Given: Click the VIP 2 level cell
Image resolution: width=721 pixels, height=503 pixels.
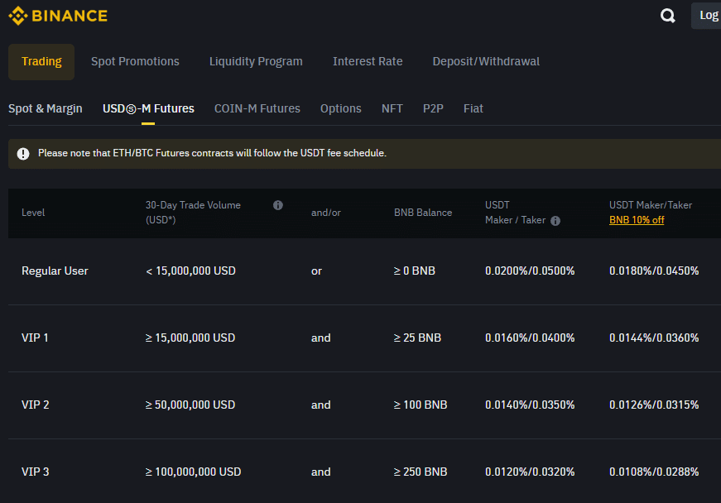Looking at the screenshot, I should [x=36, y=405].
